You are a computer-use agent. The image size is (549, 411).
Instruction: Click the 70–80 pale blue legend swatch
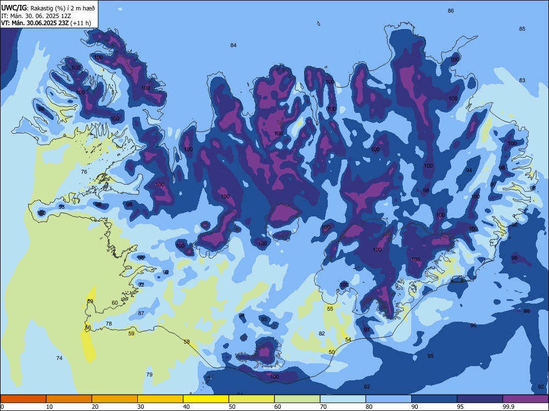coord(343,399)
